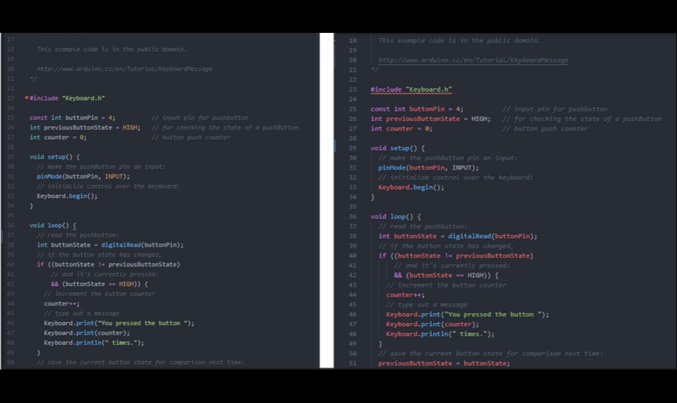This screenshot has height=403, width=677.
Task: Click 'counter++;' in left pane
Action: pyautogui.click(x=62, y=304)
